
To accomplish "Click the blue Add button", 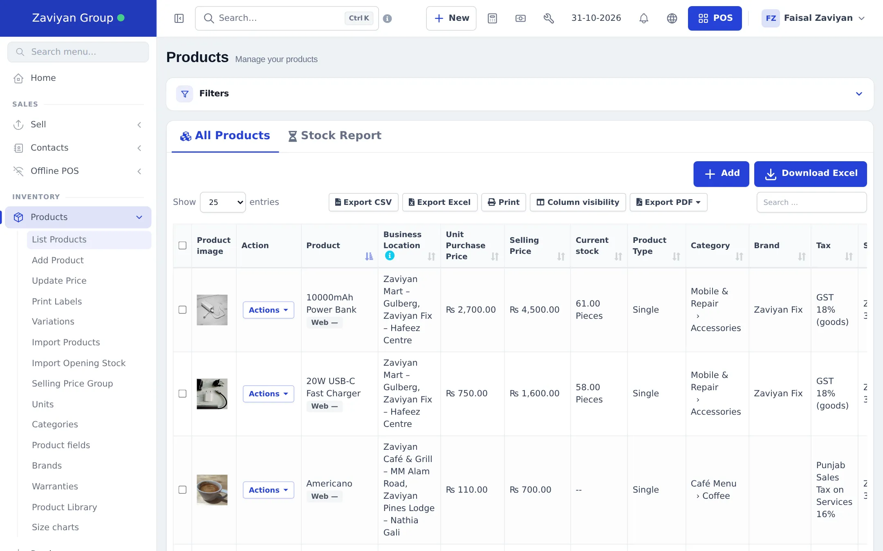I will [x=721, y=174].
